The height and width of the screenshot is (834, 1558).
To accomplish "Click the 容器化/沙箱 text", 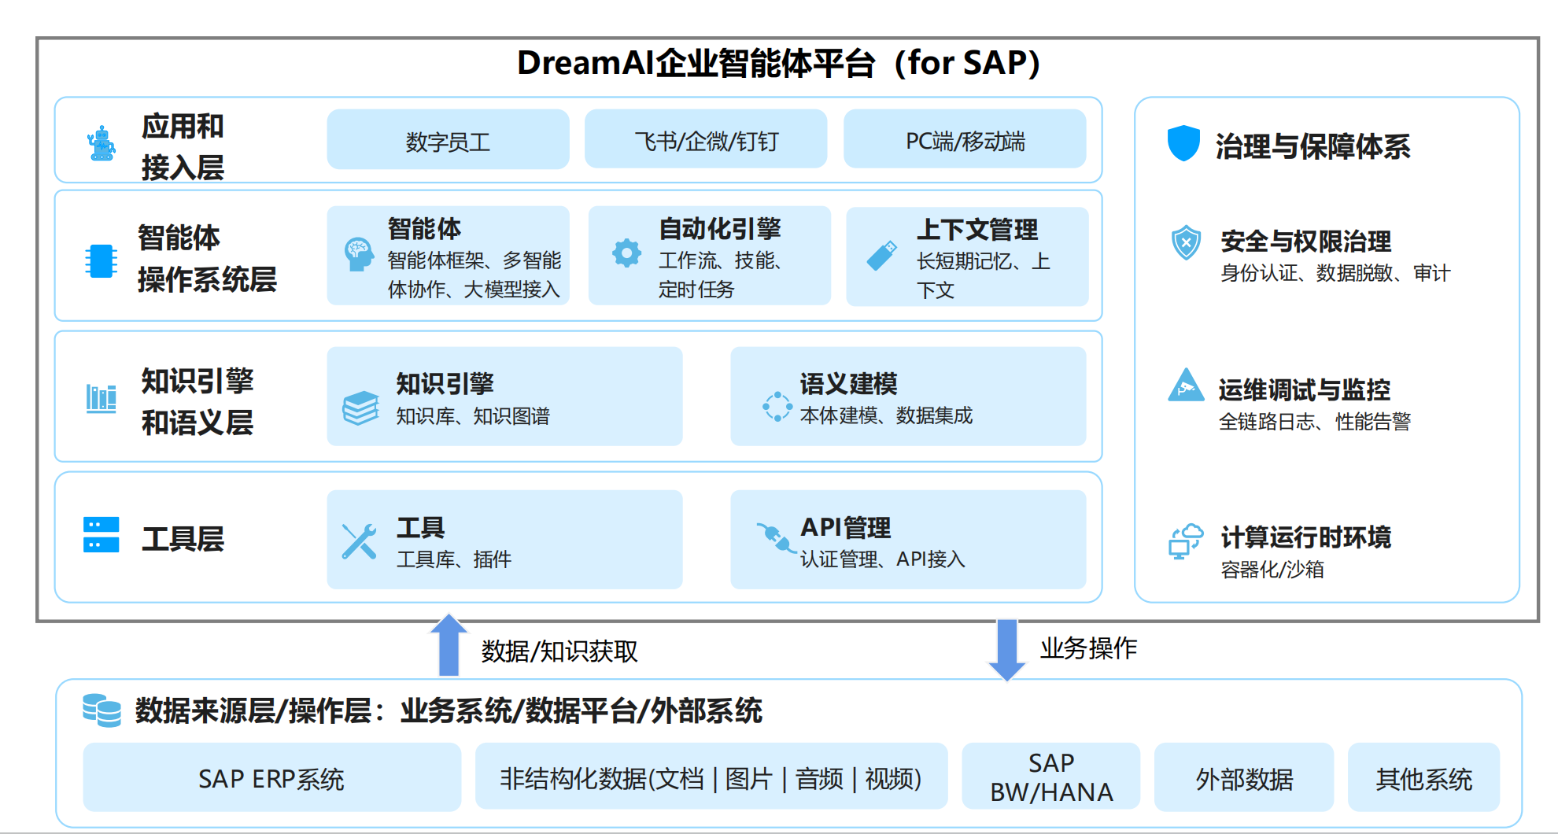I will (x=1272, y=569).
